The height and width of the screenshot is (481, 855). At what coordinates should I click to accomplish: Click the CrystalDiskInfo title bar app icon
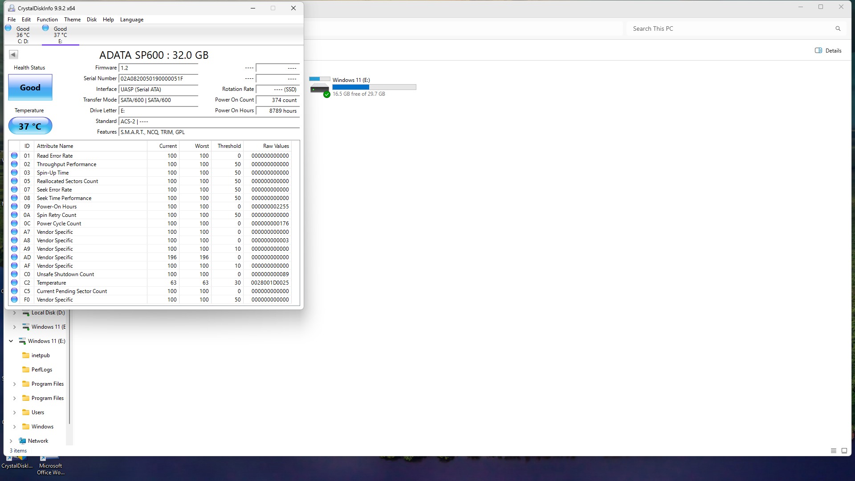[12, 8]
